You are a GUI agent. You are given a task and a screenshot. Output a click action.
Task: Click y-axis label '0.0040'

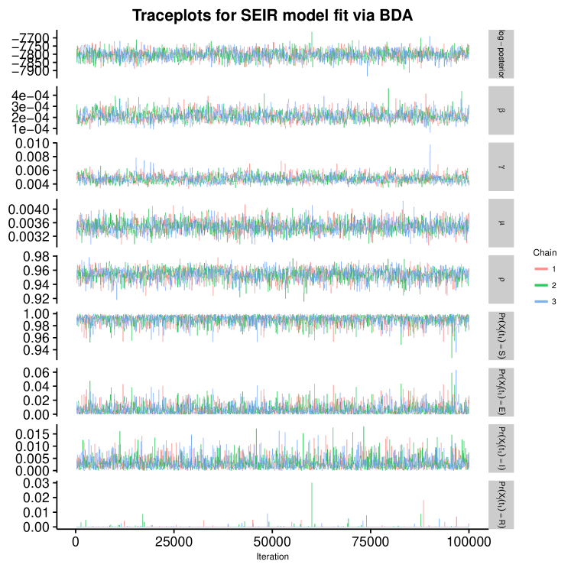click(x=29, y=209)
